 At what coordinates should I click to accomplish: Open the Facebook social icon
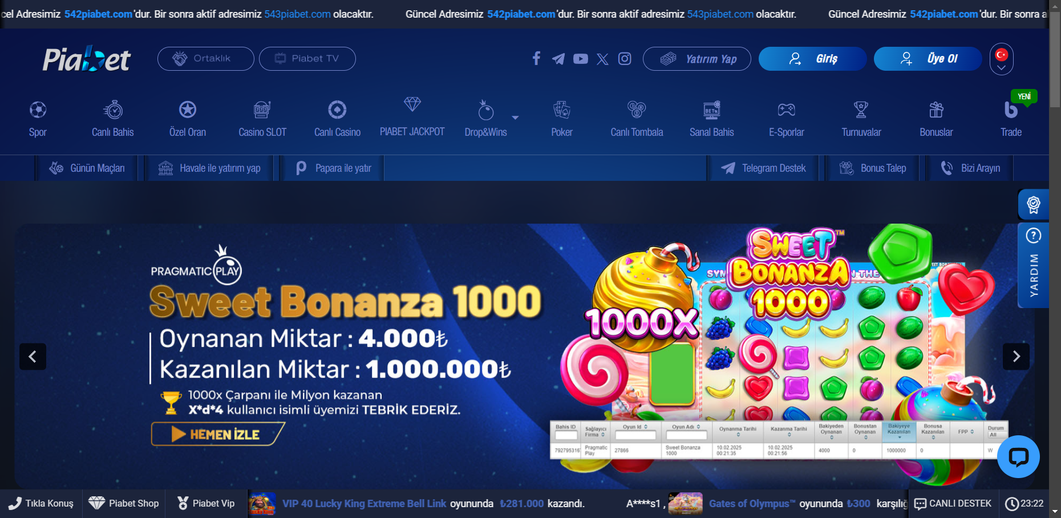click(536, 59)
